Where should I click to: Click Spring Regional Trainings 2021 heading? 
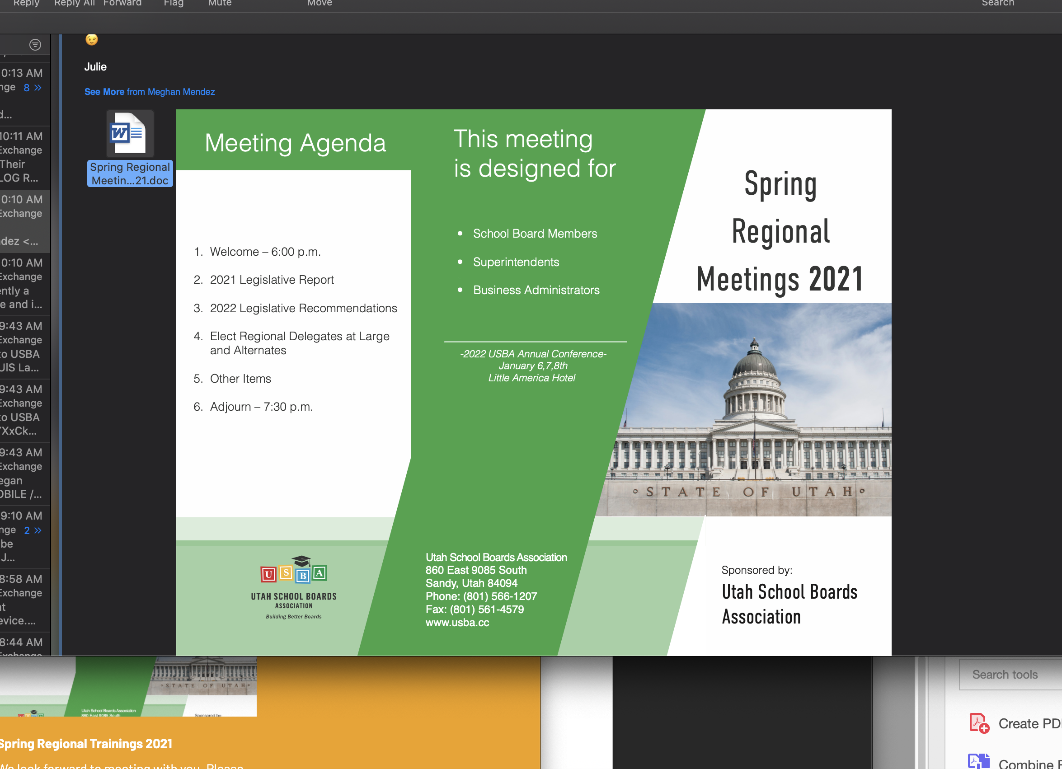(x=86, y=744)
